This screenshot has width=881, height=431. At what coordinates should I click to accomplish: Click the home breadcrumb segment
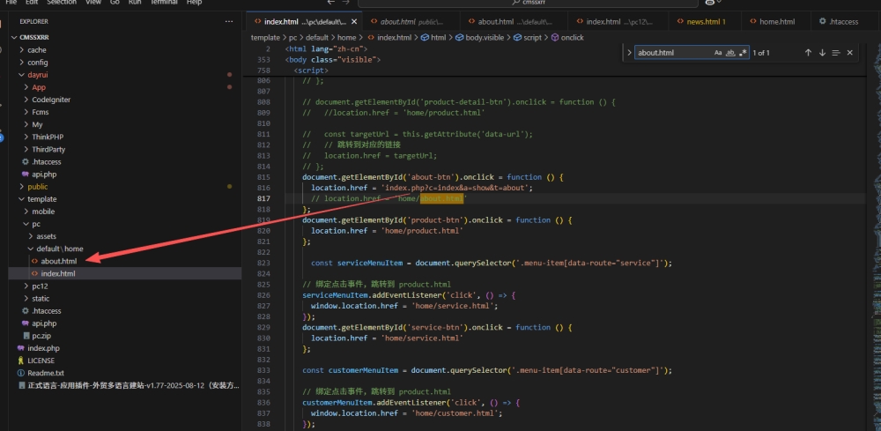pyautogui.click(x=346, y=38)
